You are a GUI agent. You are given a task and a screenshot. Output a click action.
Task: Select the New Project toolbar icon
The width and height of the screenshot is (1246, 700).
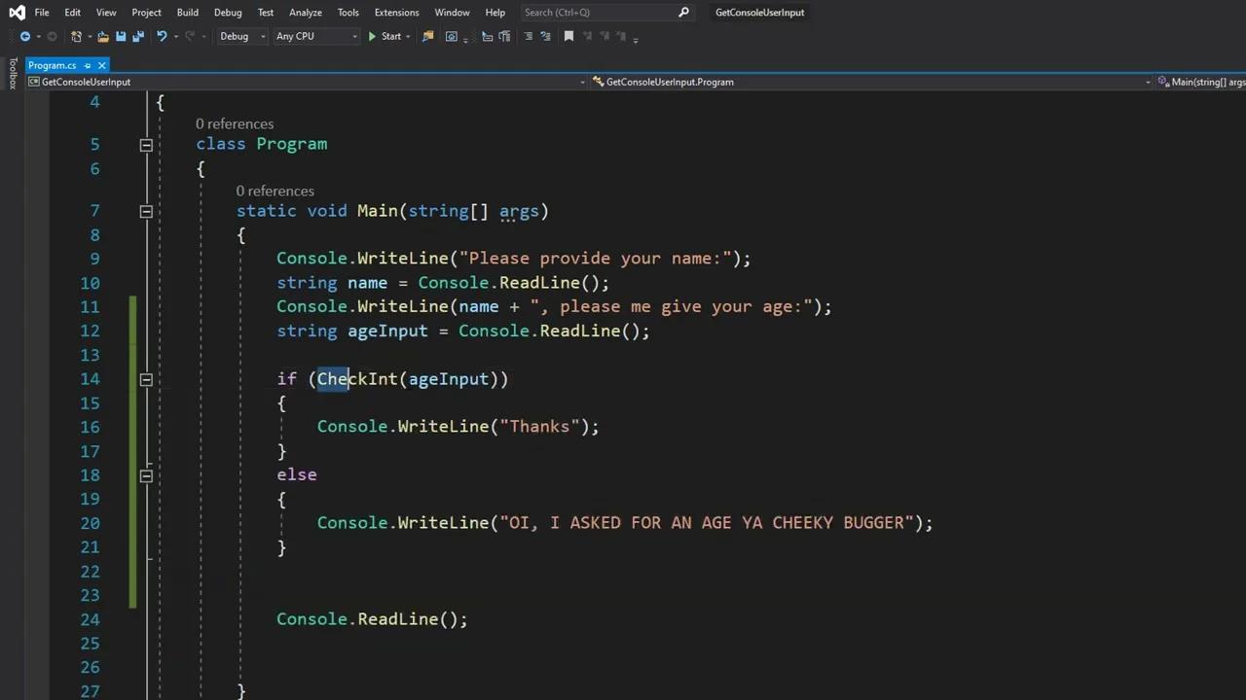pyautogui.click(x=76, y=36)
